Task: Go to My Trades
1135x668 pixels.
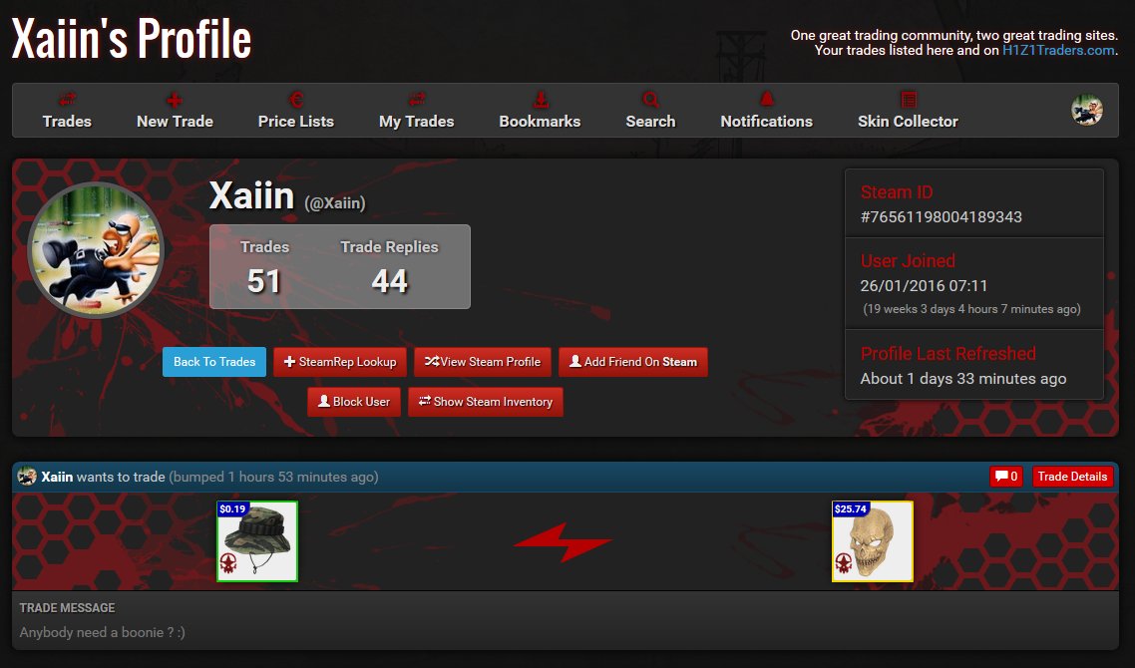Action: click(x=416, y=122)
